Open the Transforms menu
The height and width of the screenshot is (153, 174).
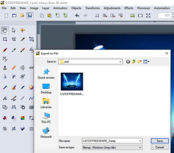click(x=92, y=8)
